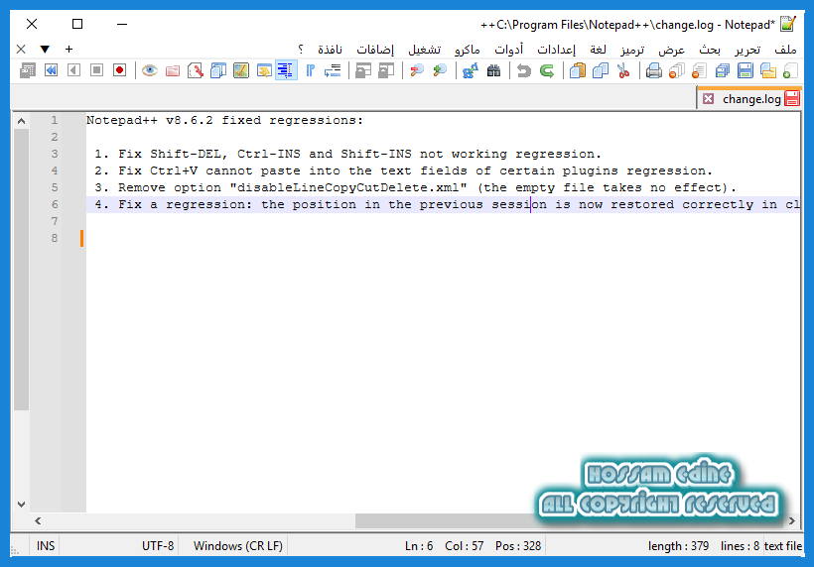The image size is (814, 567).
Task: Open the إعدادات (Settings) menu
Action: [x=556, y=50]
